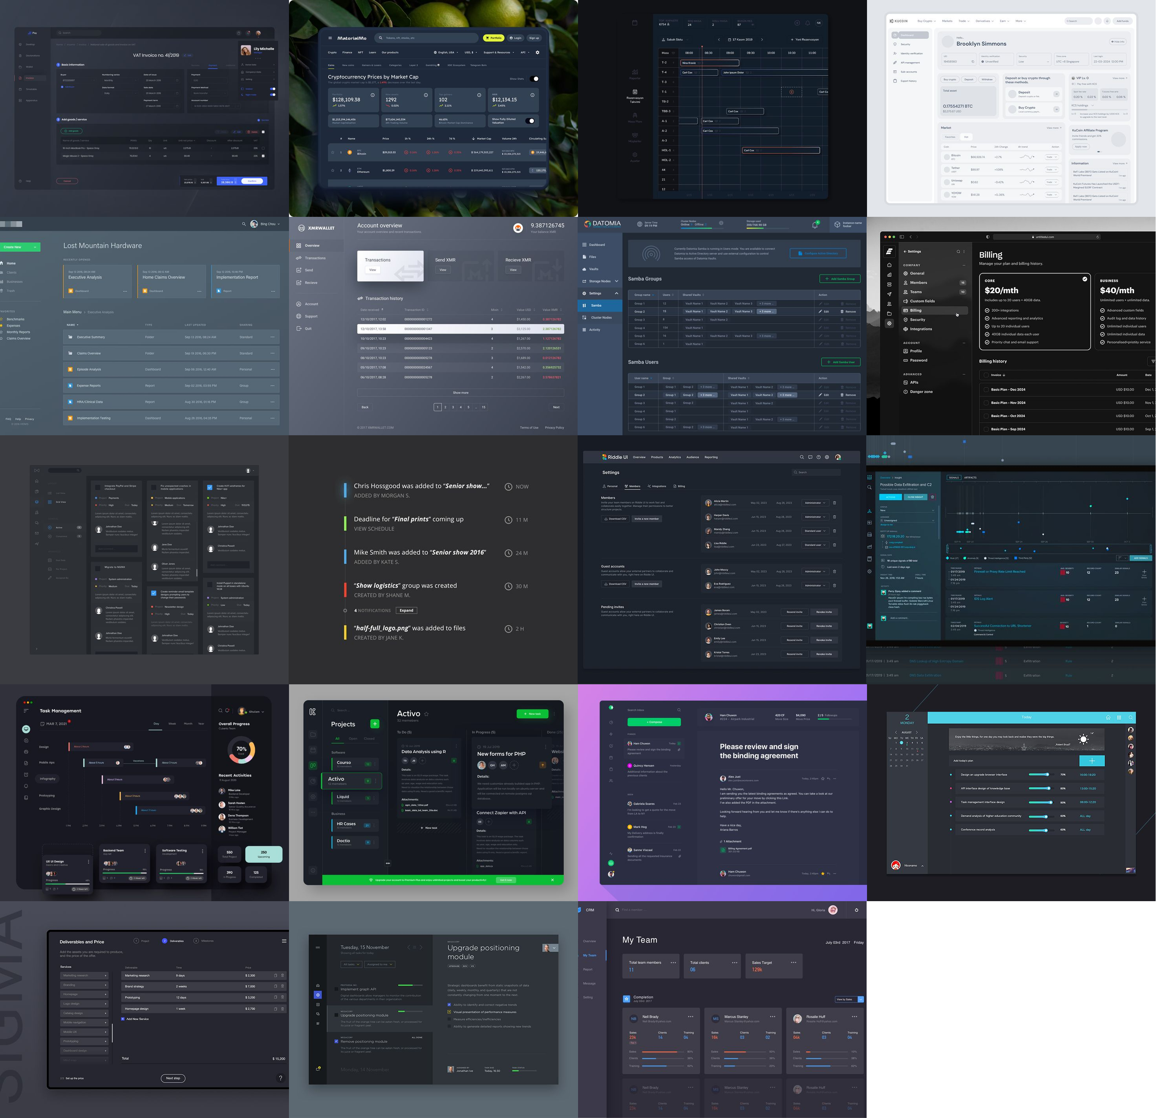Viewport: 1156px width, 1118px height.
Task: Open the Marketing research service dropdown in Deliverables
Action: [84, 975]
